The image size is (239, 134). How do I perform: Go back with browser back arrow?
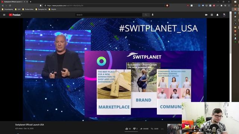coord(3,6)
